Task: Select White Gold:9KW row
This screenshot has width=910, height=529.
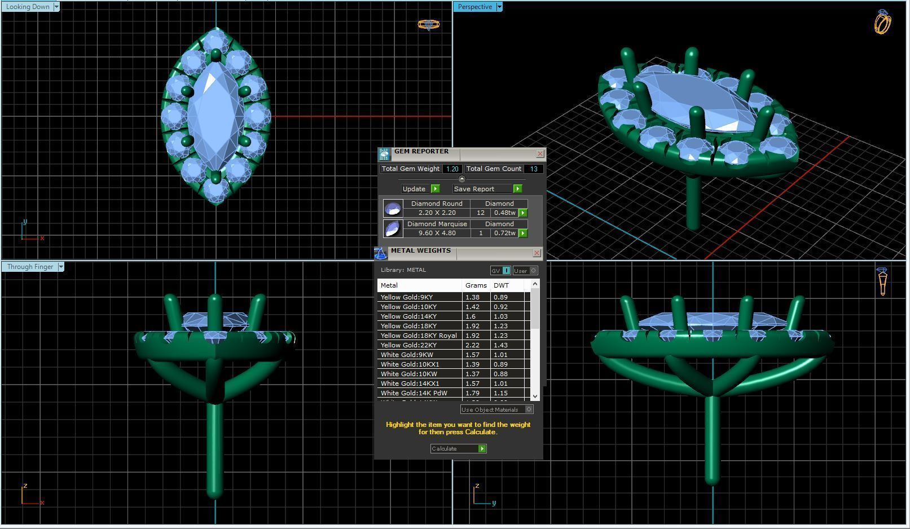Action: pos(454,355)
